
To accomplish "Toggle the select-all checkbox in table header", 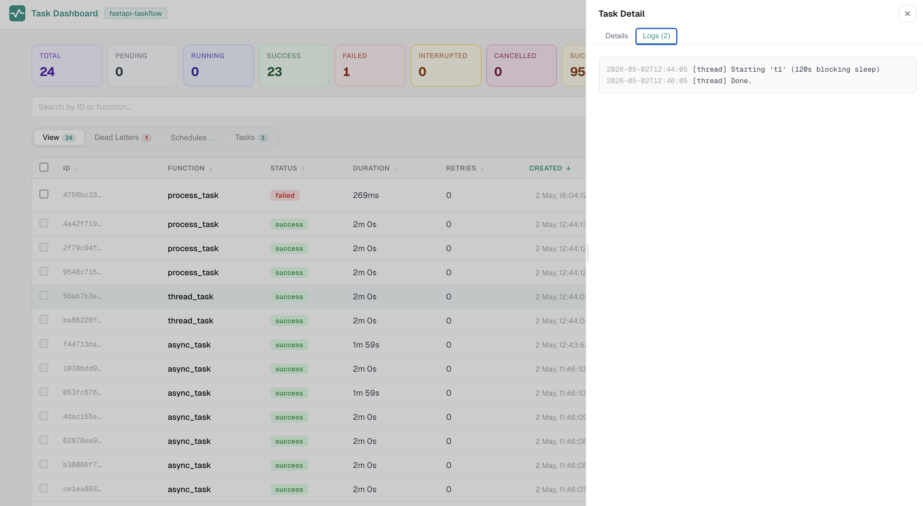I will point(44,167).
